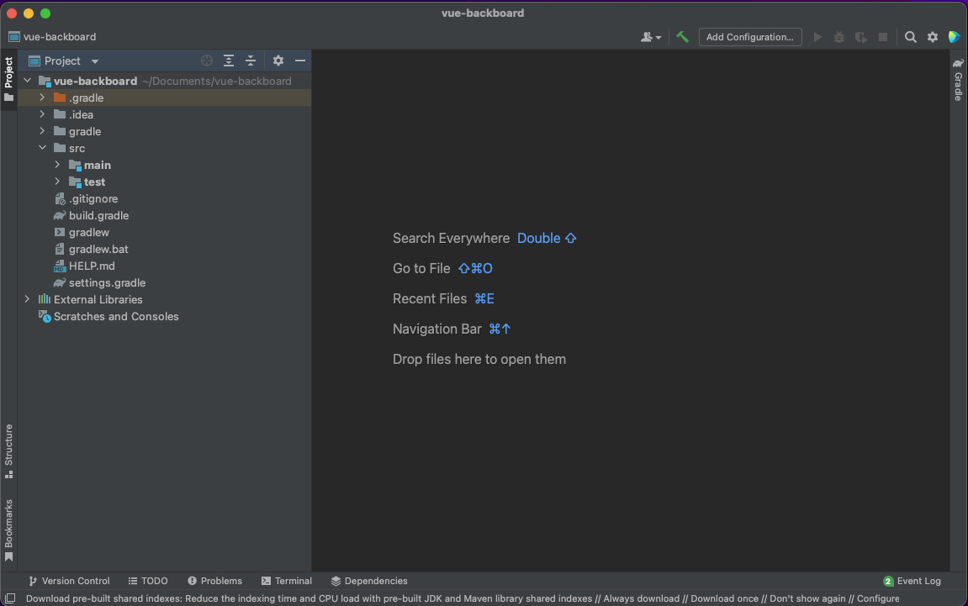Click the JetBrains Space logo icon
Screen dimensions: 968x606
click(954, 37)
